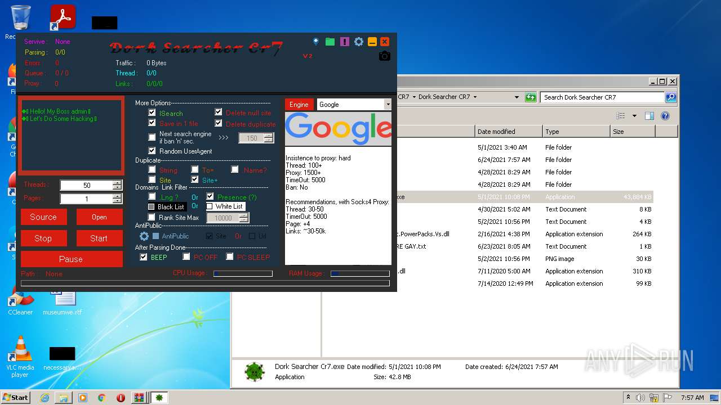Toggle the BEEP after parsing checkbox
Image resolution: width=721 pixels, height=405 pixels.
(x=144, y=256)
